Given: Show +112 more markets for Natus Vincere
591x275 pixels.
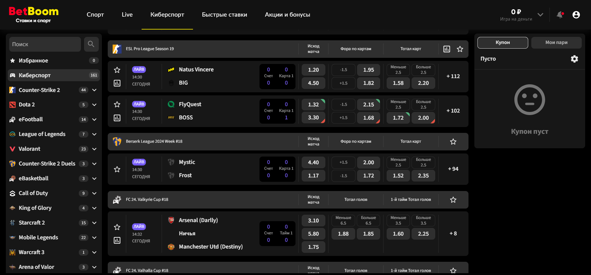Looking at the screenshot, I should click(x=453, y=76).
